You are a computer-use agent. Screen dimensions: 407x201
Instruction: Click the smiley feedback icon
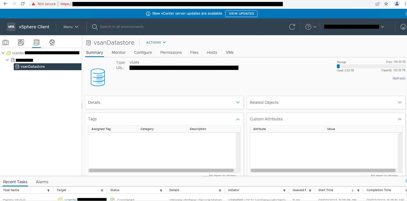point(403,27)
